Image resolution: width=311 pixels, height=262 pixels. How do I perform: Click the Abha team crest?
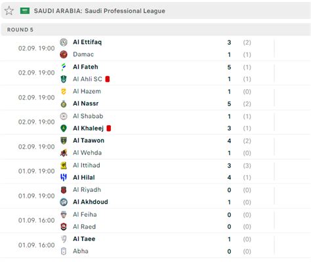coord(64,252)
